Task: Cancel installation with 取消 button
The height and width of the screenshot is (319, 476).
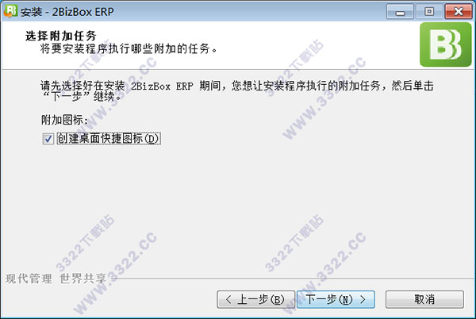Action: 424,300
